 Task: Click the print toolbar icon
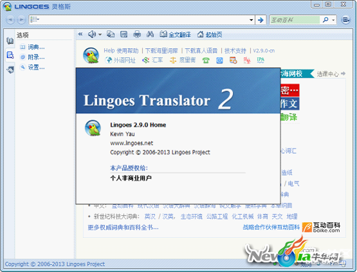click(x=137, y=34)
